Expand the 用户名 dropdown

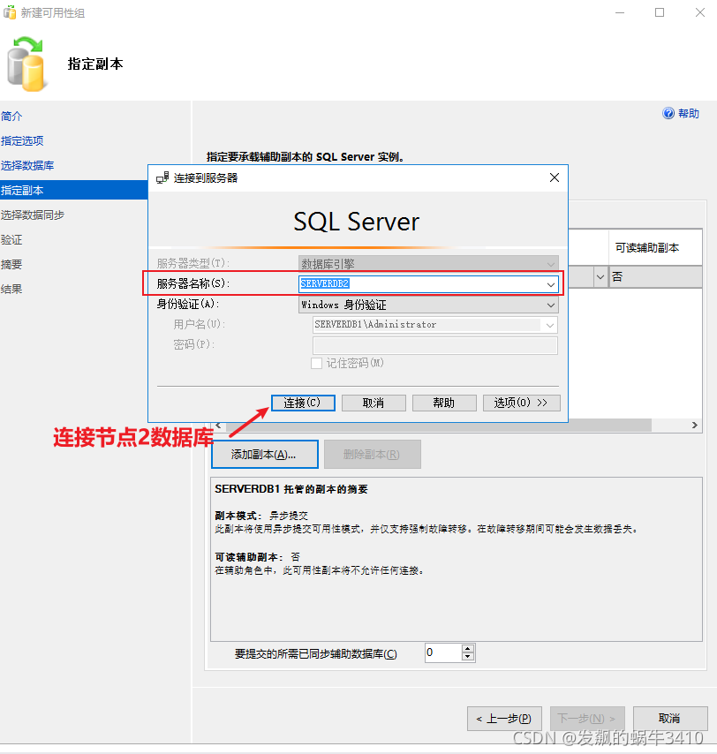tap(550, 326)
